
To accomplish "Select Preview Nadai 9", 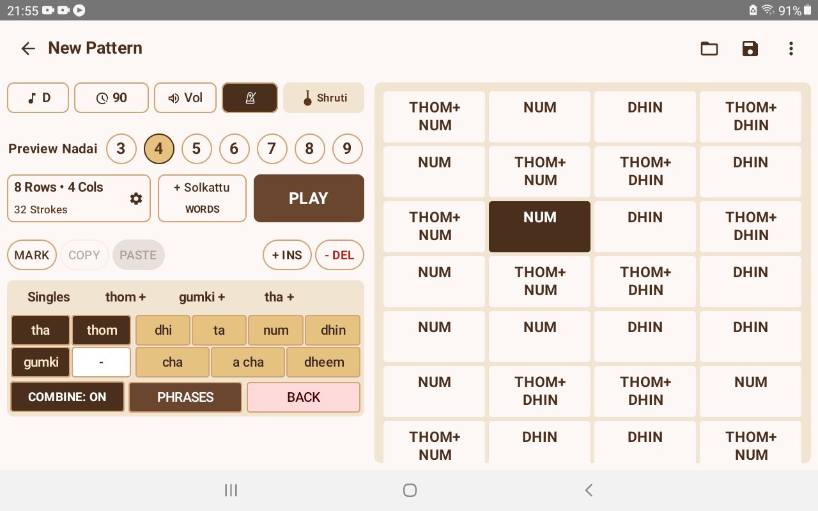I will (x=347, y=149).
